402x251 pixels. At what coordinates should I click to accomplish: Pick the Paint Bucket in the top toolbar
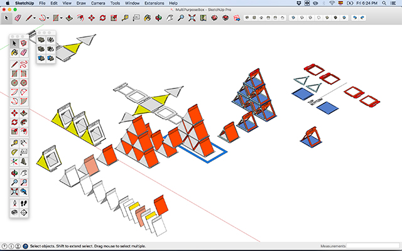pos(148,18)
